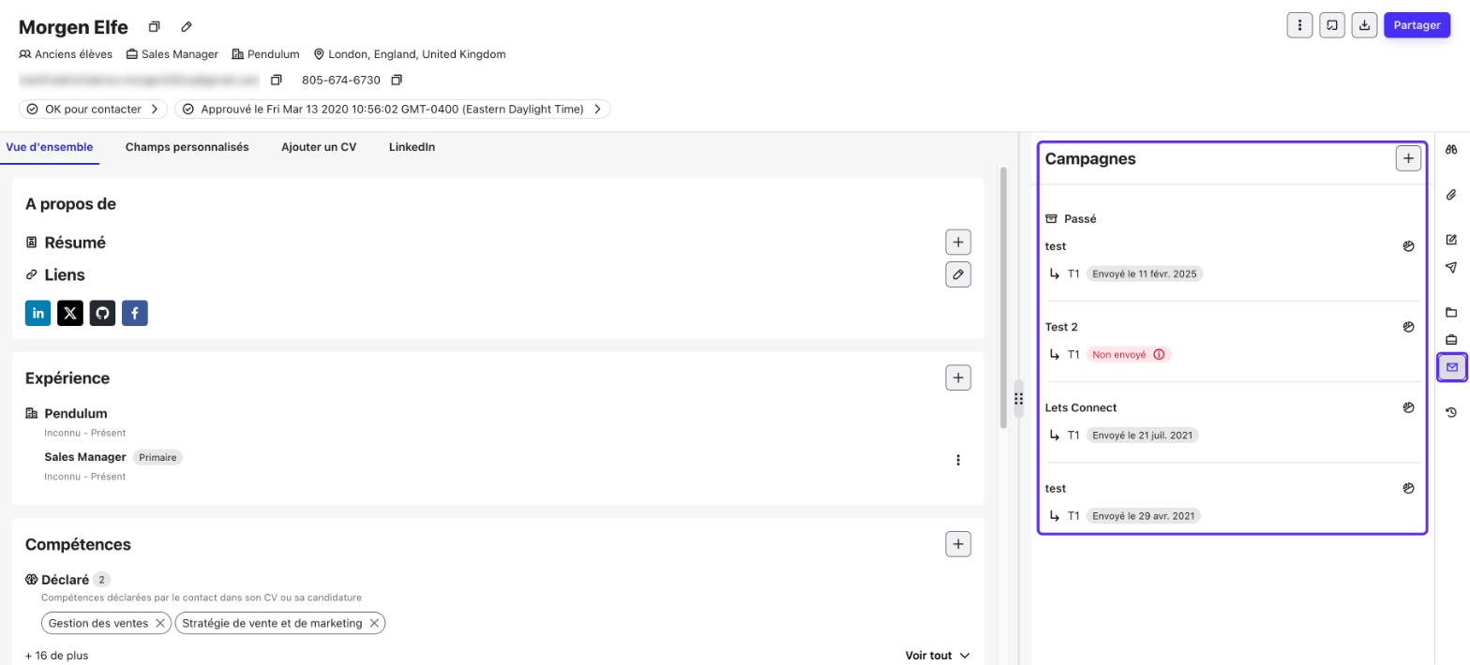Copy the name Morgen Elfe
The width and height of the screenshot is (1470, 665).
155,26
